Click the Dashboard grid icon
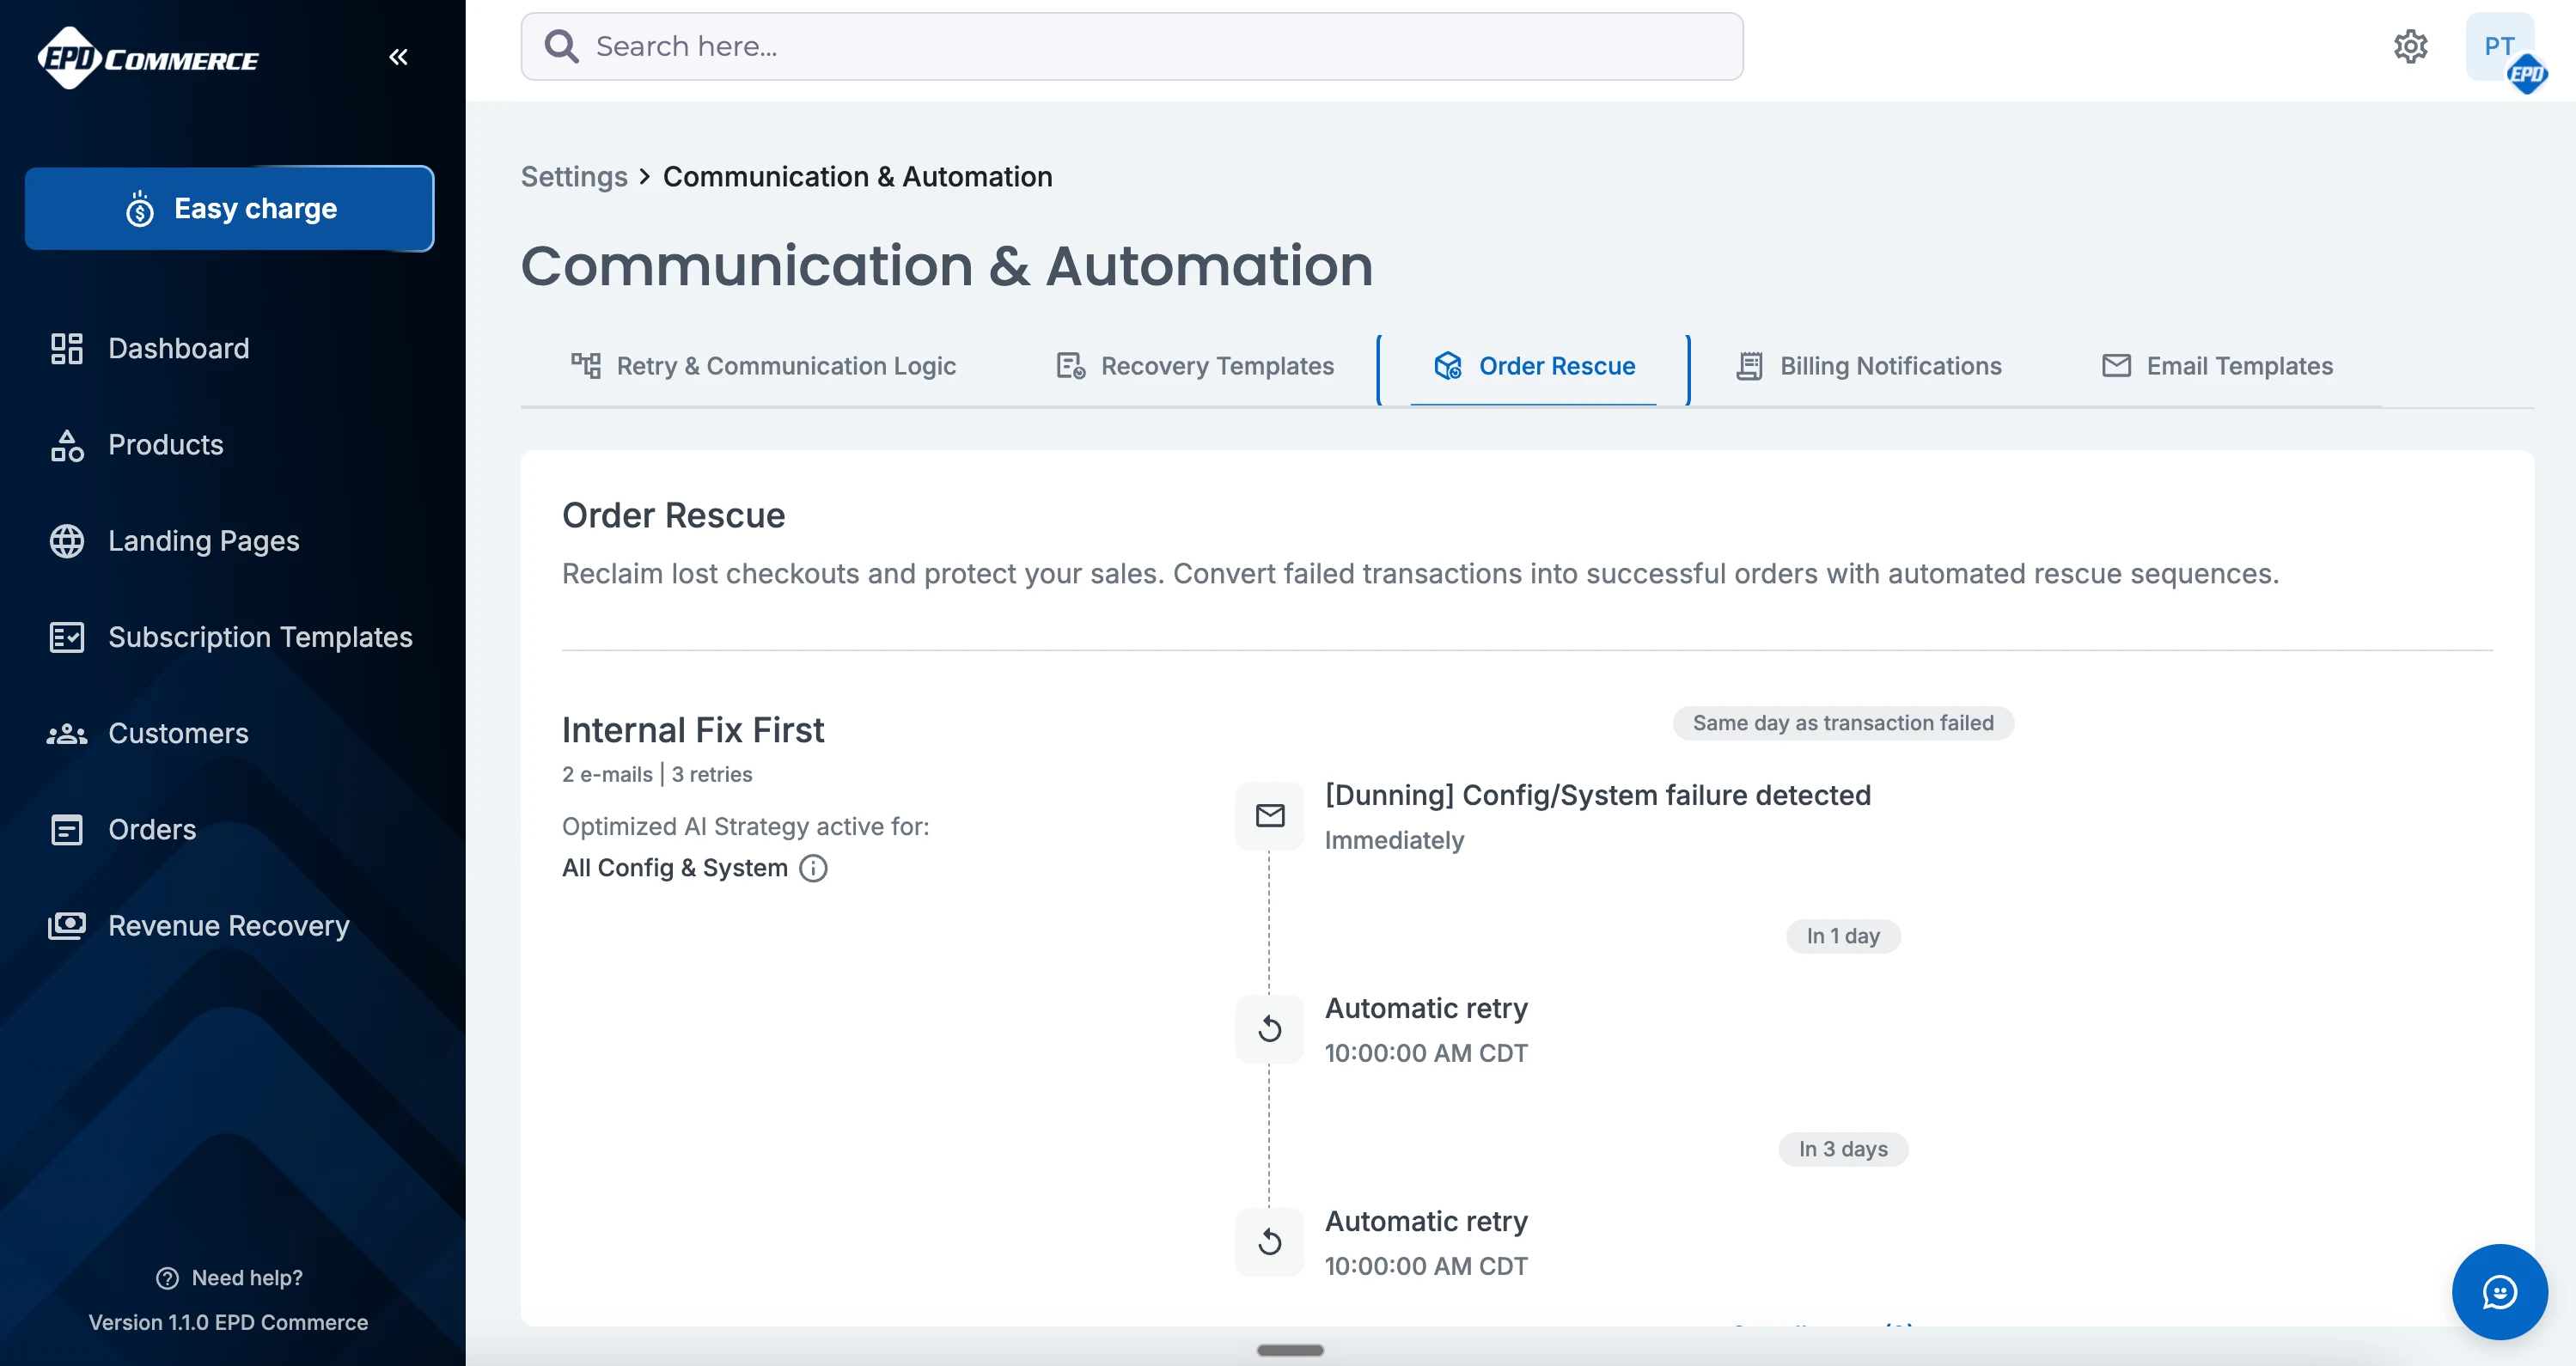This screenshot has height=1366, width=2576. (67, 349)
